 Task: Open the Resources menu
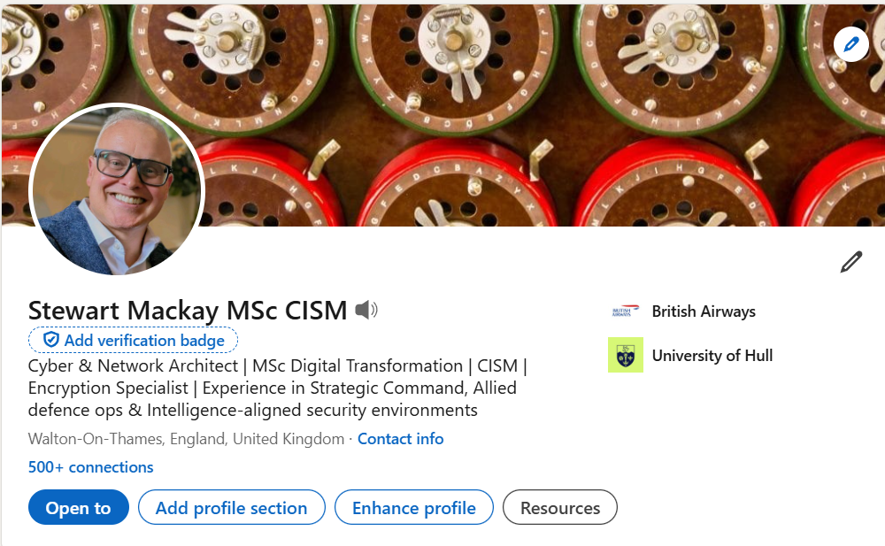[559, 507]
